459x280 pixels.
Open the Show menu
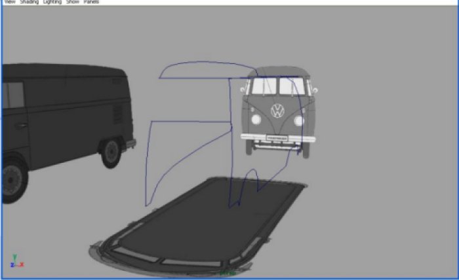pyautogui.click(x=73, y=2)
